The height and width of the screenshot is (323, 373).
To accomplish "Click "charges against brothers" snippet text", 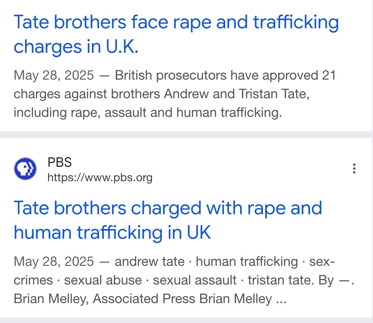I will coord(87,94).
